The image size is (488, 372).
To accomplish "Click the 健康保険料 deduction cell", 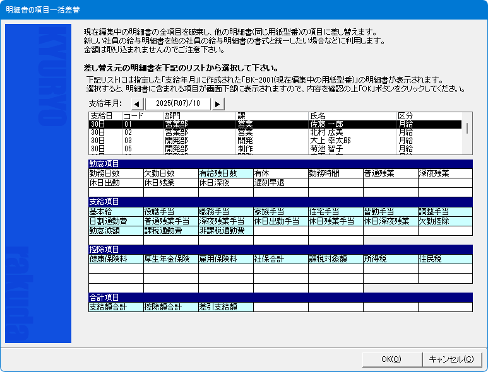I will (x=116, y=259).
